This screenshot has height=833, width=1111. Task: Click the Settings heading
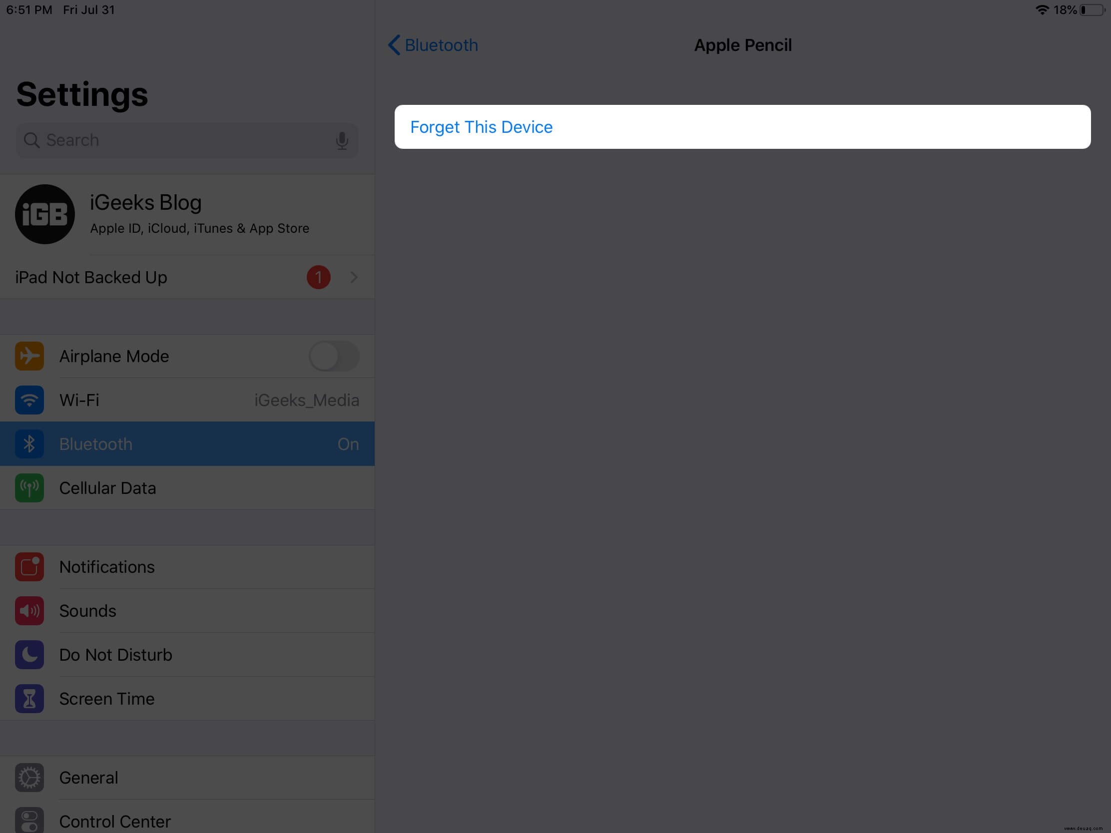[82, 95]
